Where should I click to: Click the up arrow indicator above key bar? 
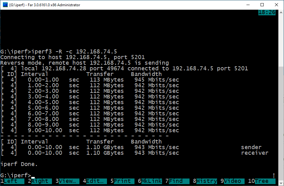pos(274,175)
